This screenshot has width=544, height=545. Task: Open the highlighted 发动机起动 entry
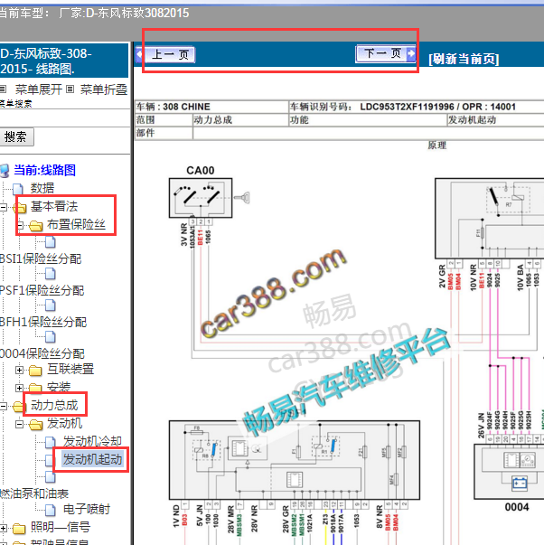[92, 459]
